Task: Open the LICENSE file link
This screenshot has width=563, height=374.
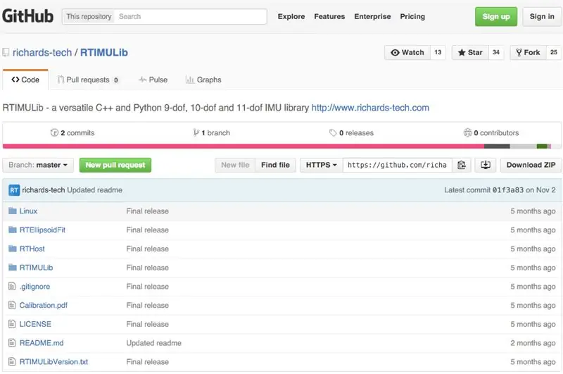Action: (35, 324)
